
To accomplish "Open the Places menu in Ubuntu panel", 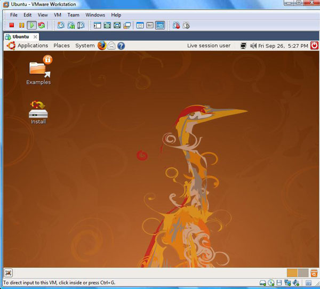I will pyautogui.click(x=61, y=45).
